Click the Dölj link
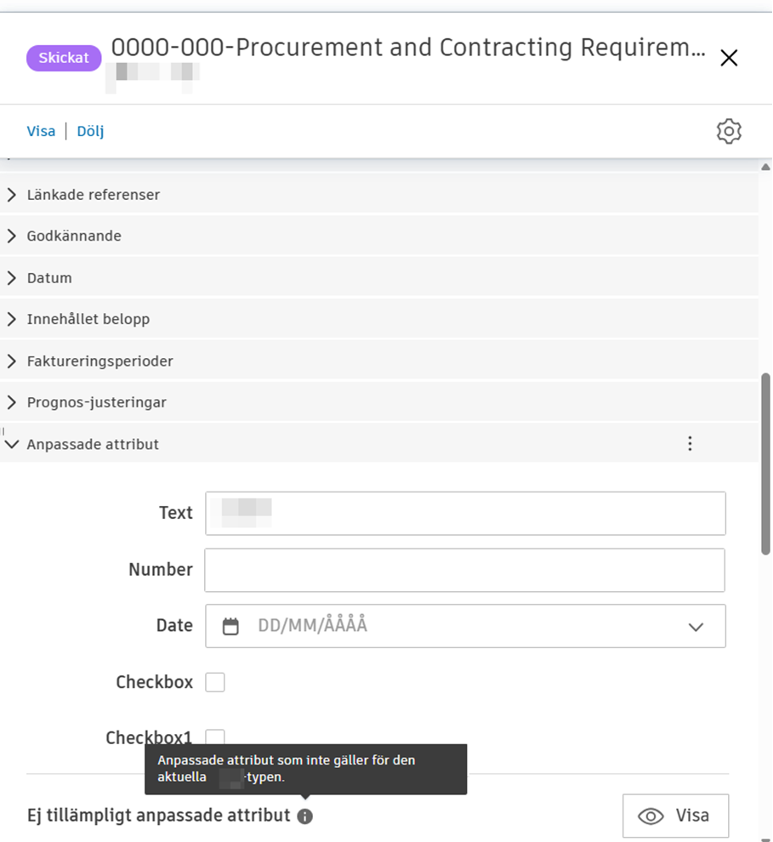 (x=90, y=131)
